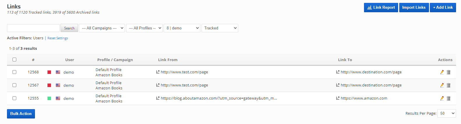The height and width of the screenshot is (124, 461).
Task: Click the external link icon beside blog.aboutamazon.com URL
Action: (158, 98)
